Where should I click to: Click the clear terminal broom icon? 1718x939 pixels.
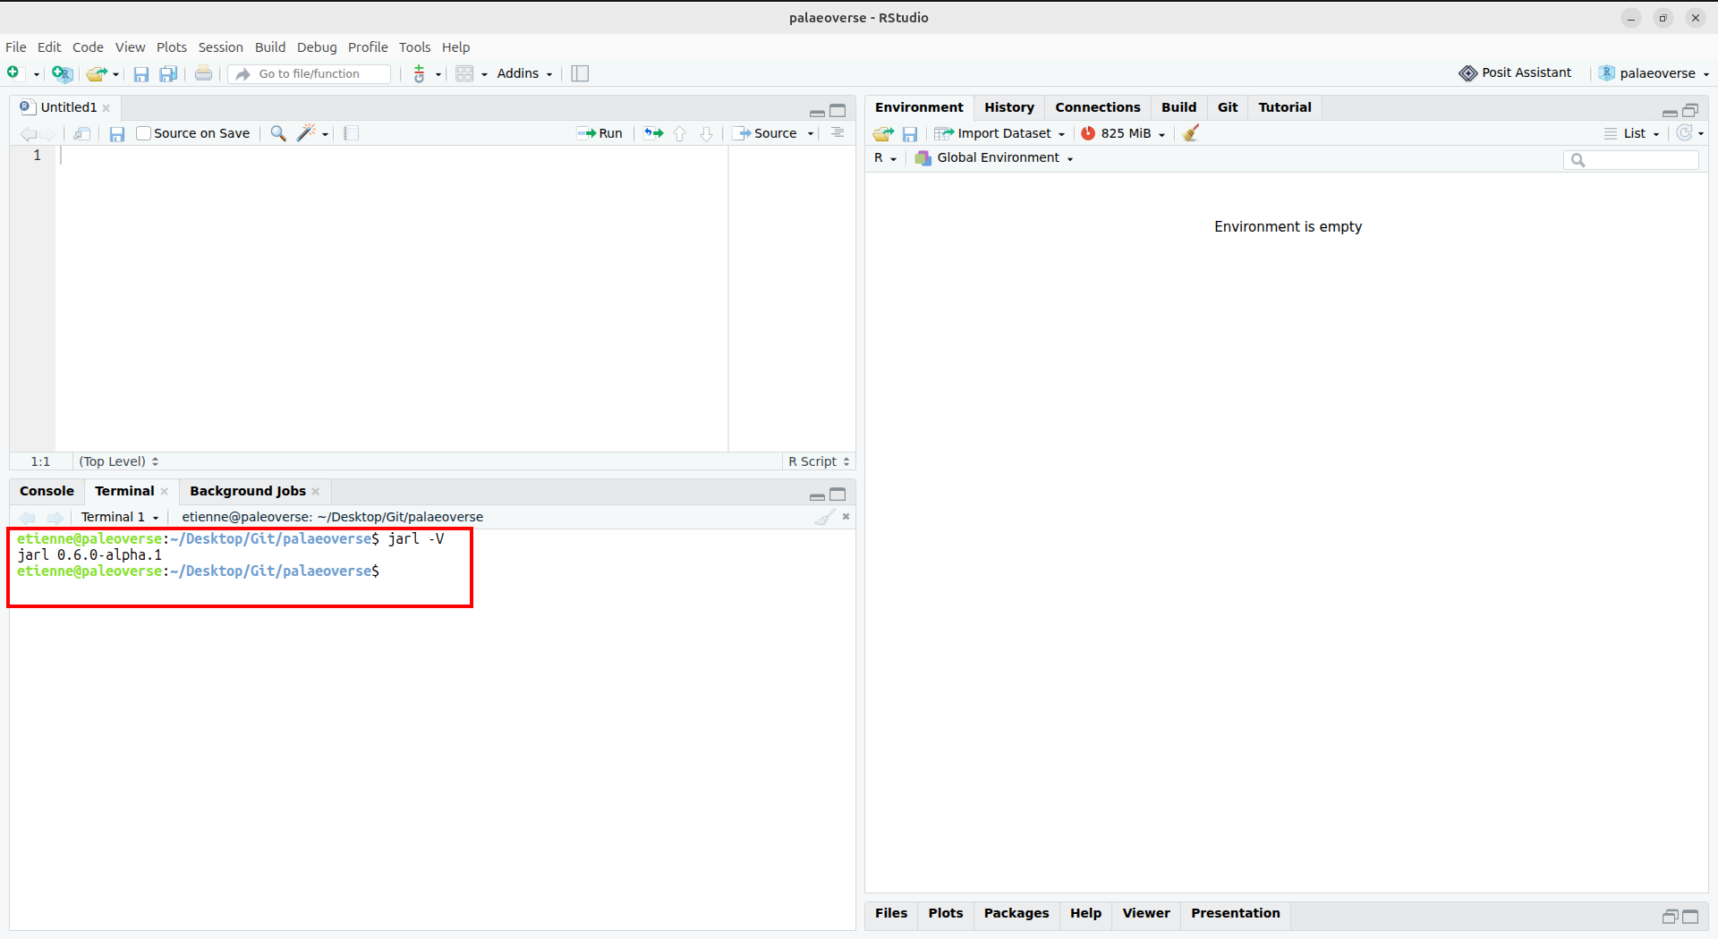point(825,517)
